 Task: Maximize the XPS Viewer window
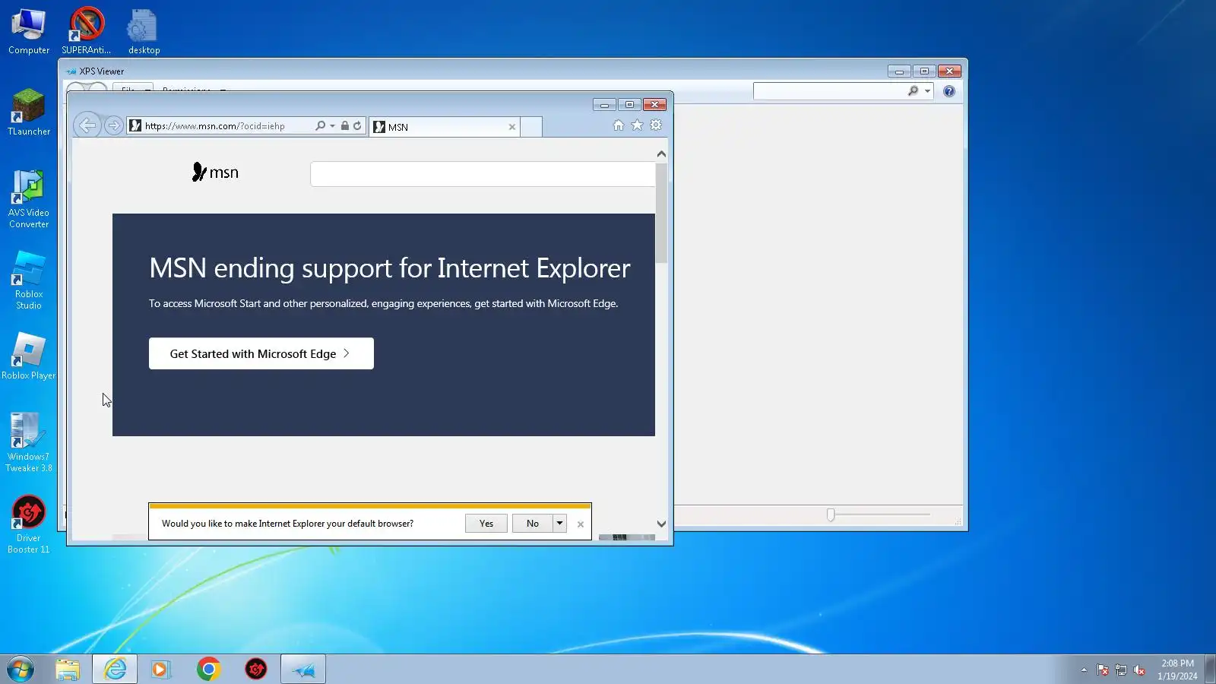[x=924, y=71]
